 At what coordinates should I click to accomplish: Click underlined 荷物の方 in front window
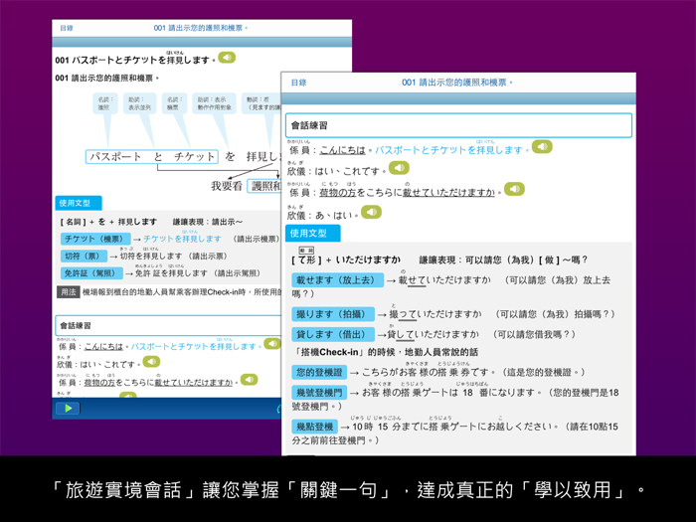coord(338,192)
